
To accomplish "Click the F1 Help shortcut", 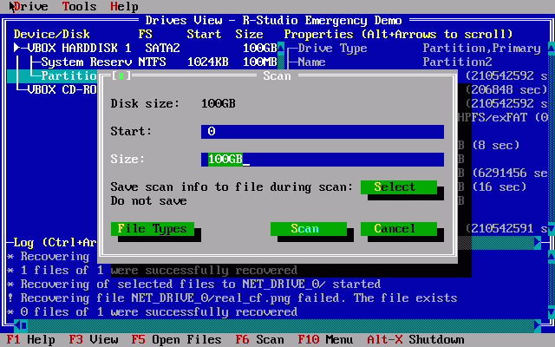I will 31,340.
